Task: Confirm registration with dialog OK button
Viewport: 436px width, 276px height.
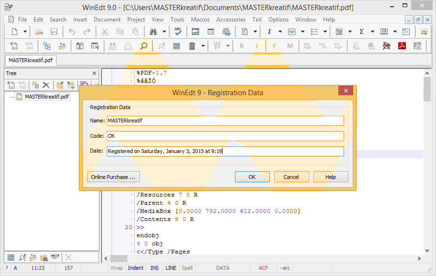Action: pyautogui.click(x=252, y=177)
